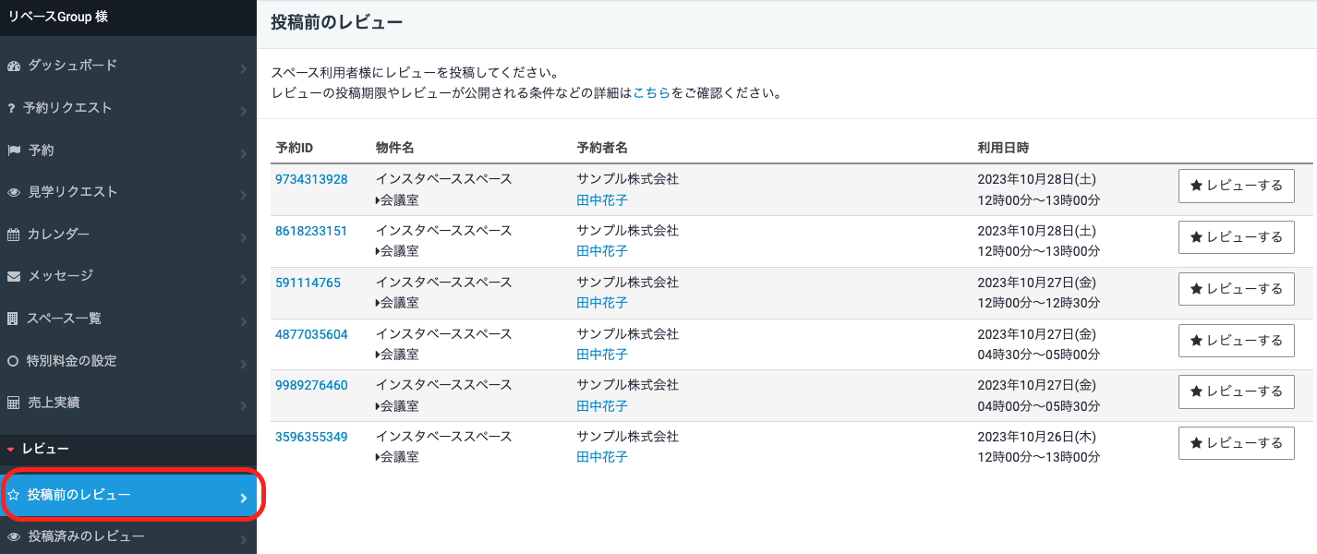Image resolution: width=1317 pixels, height=554 pixels.
Task: Click the calendar icon in sidebar
Action: (13, 235)
